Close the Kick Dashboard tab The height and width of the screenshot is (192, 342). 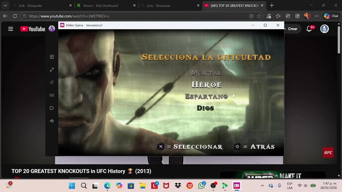[134, 5]
